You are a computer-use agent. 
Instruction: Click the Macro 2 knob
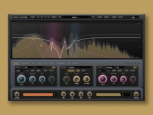coord(72,94)
